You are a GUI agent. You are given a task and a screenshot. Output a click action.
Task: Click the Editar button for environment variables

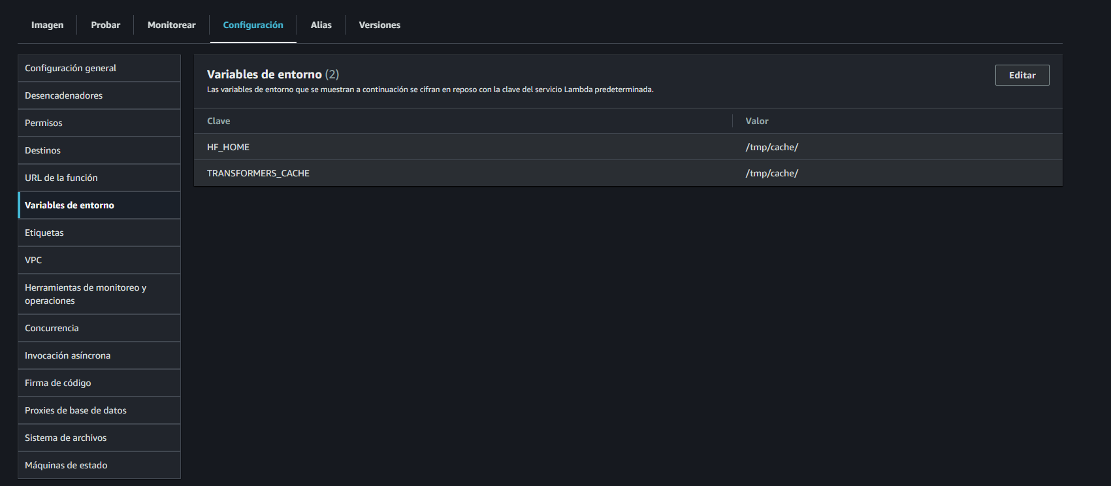1022,74
